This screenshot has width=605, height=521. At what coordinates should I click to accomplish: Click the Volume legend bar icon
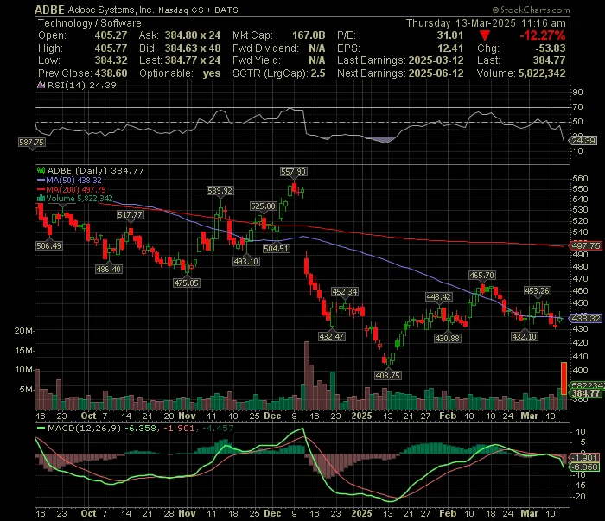pos(41,198)
